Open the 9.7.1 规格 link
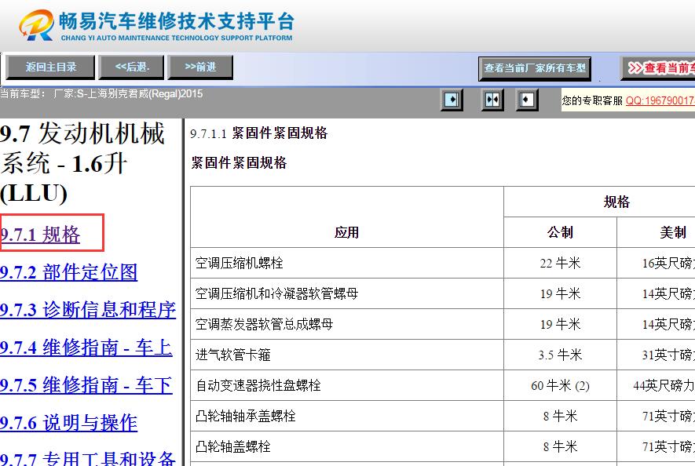 [x=40, y=235]
